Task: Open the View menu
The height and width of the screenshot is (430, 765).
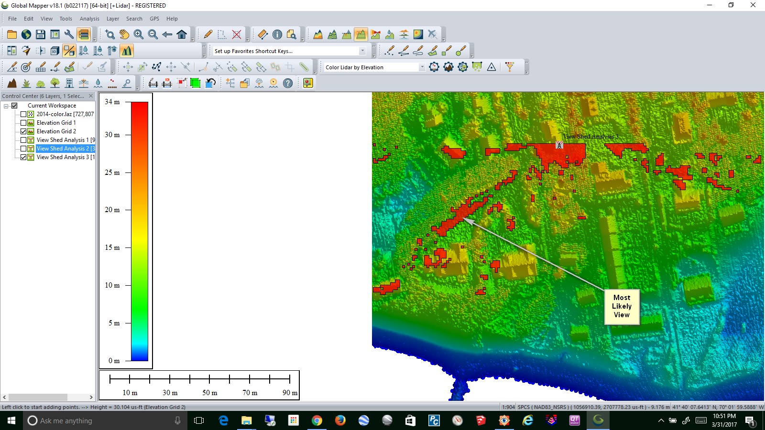Action: tap(46, 19)
